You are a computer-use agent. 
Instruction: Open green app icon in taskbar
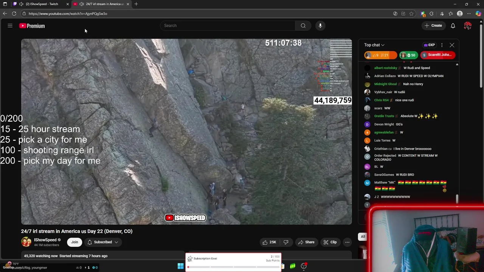293,266
